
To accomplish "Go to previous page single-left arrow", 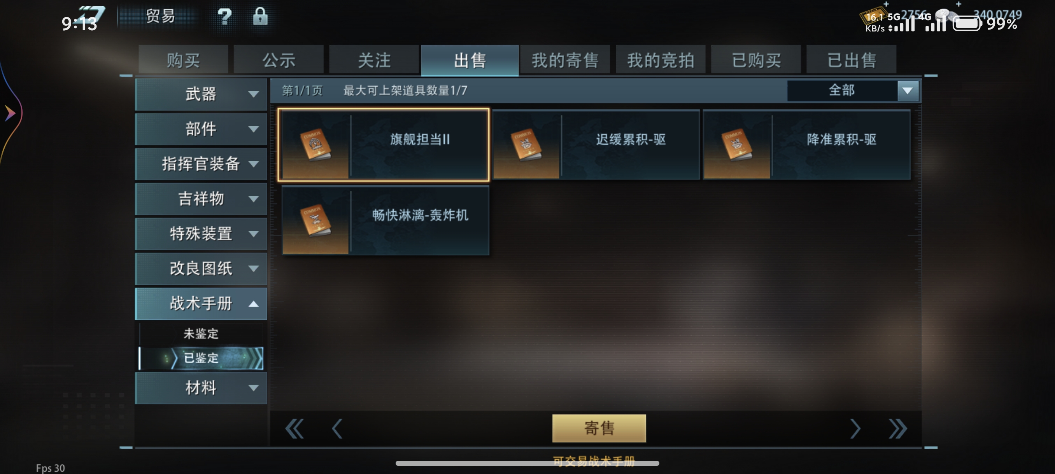I will tap(337, 428).
